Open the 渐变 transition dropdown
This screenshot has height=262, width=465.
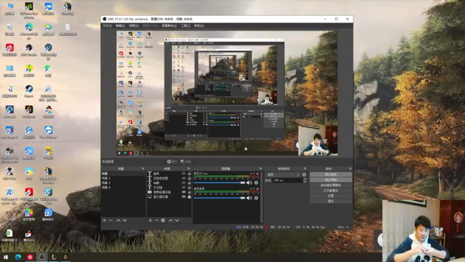point(284,175)
